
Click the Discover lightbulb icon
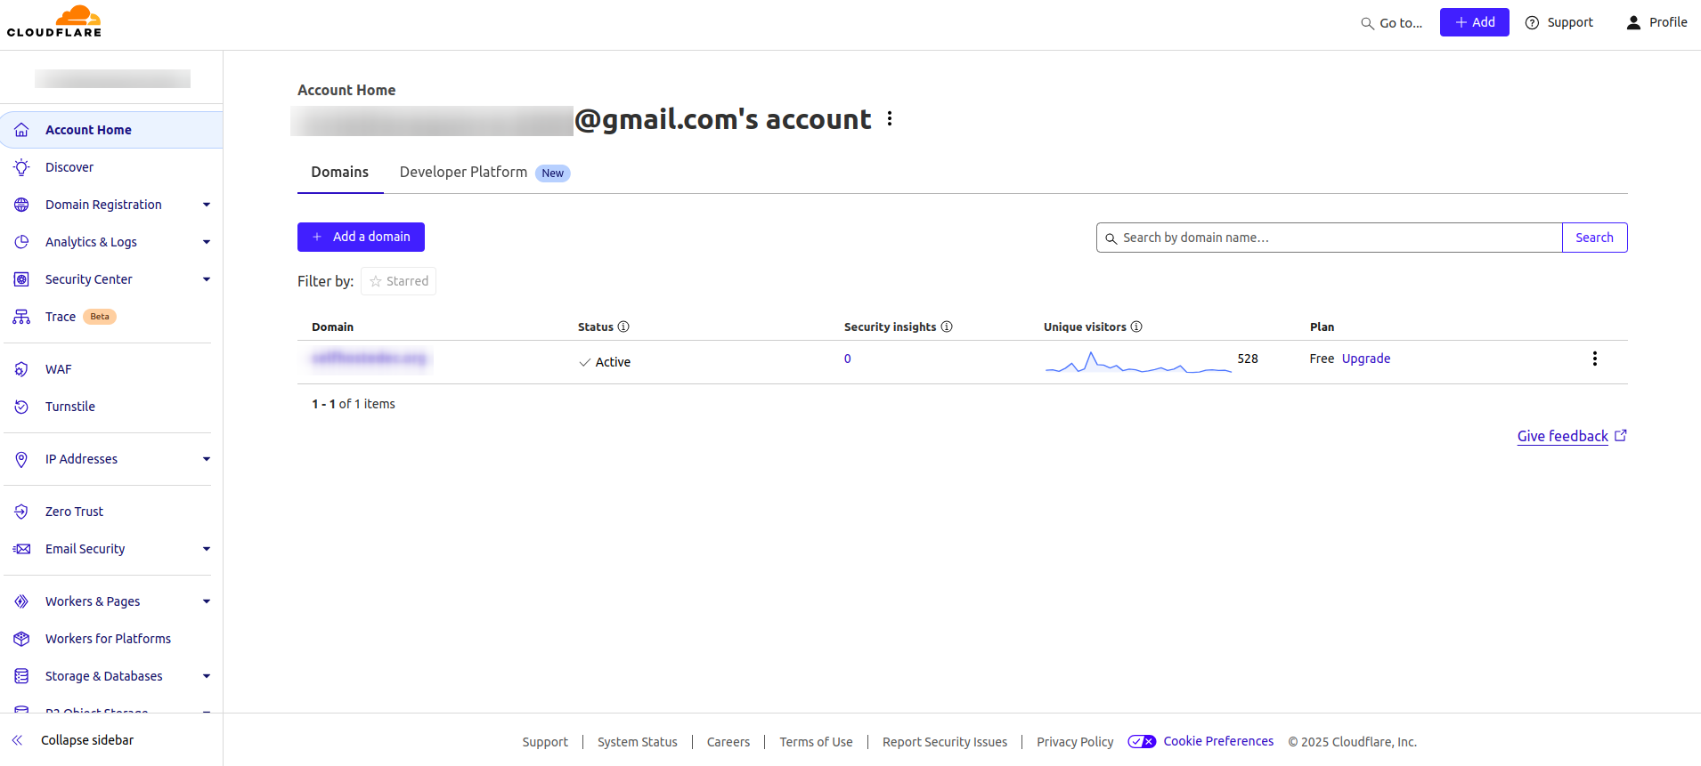click(x=21, y=167)
